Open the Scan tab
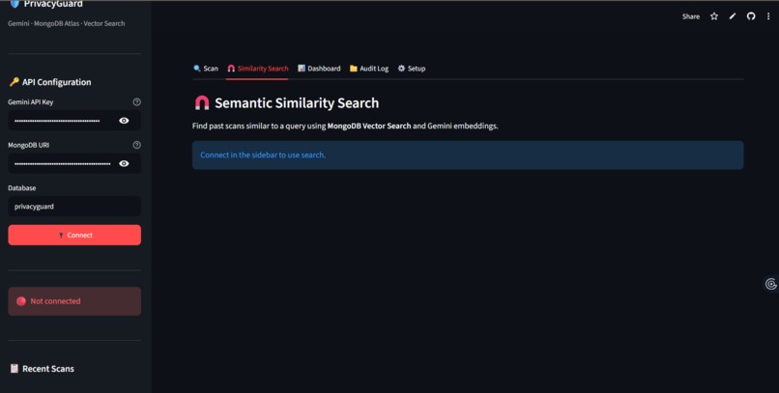 (206, 69)
